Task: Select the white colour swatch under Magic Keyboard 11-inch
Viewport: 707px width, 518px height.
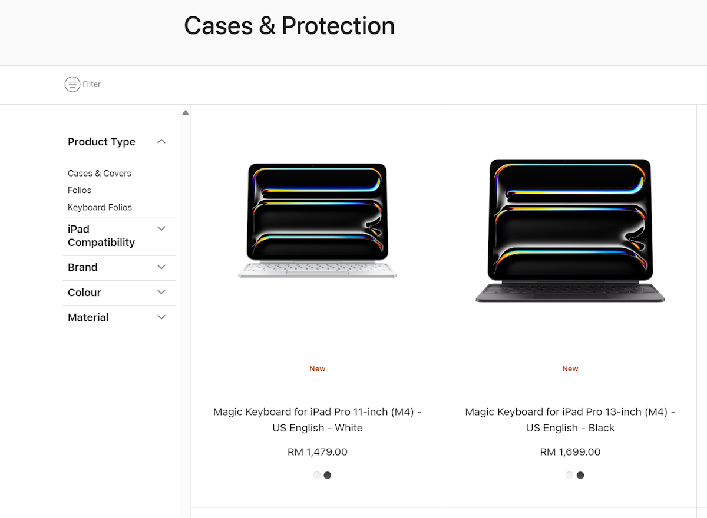Action: [316, 475]
